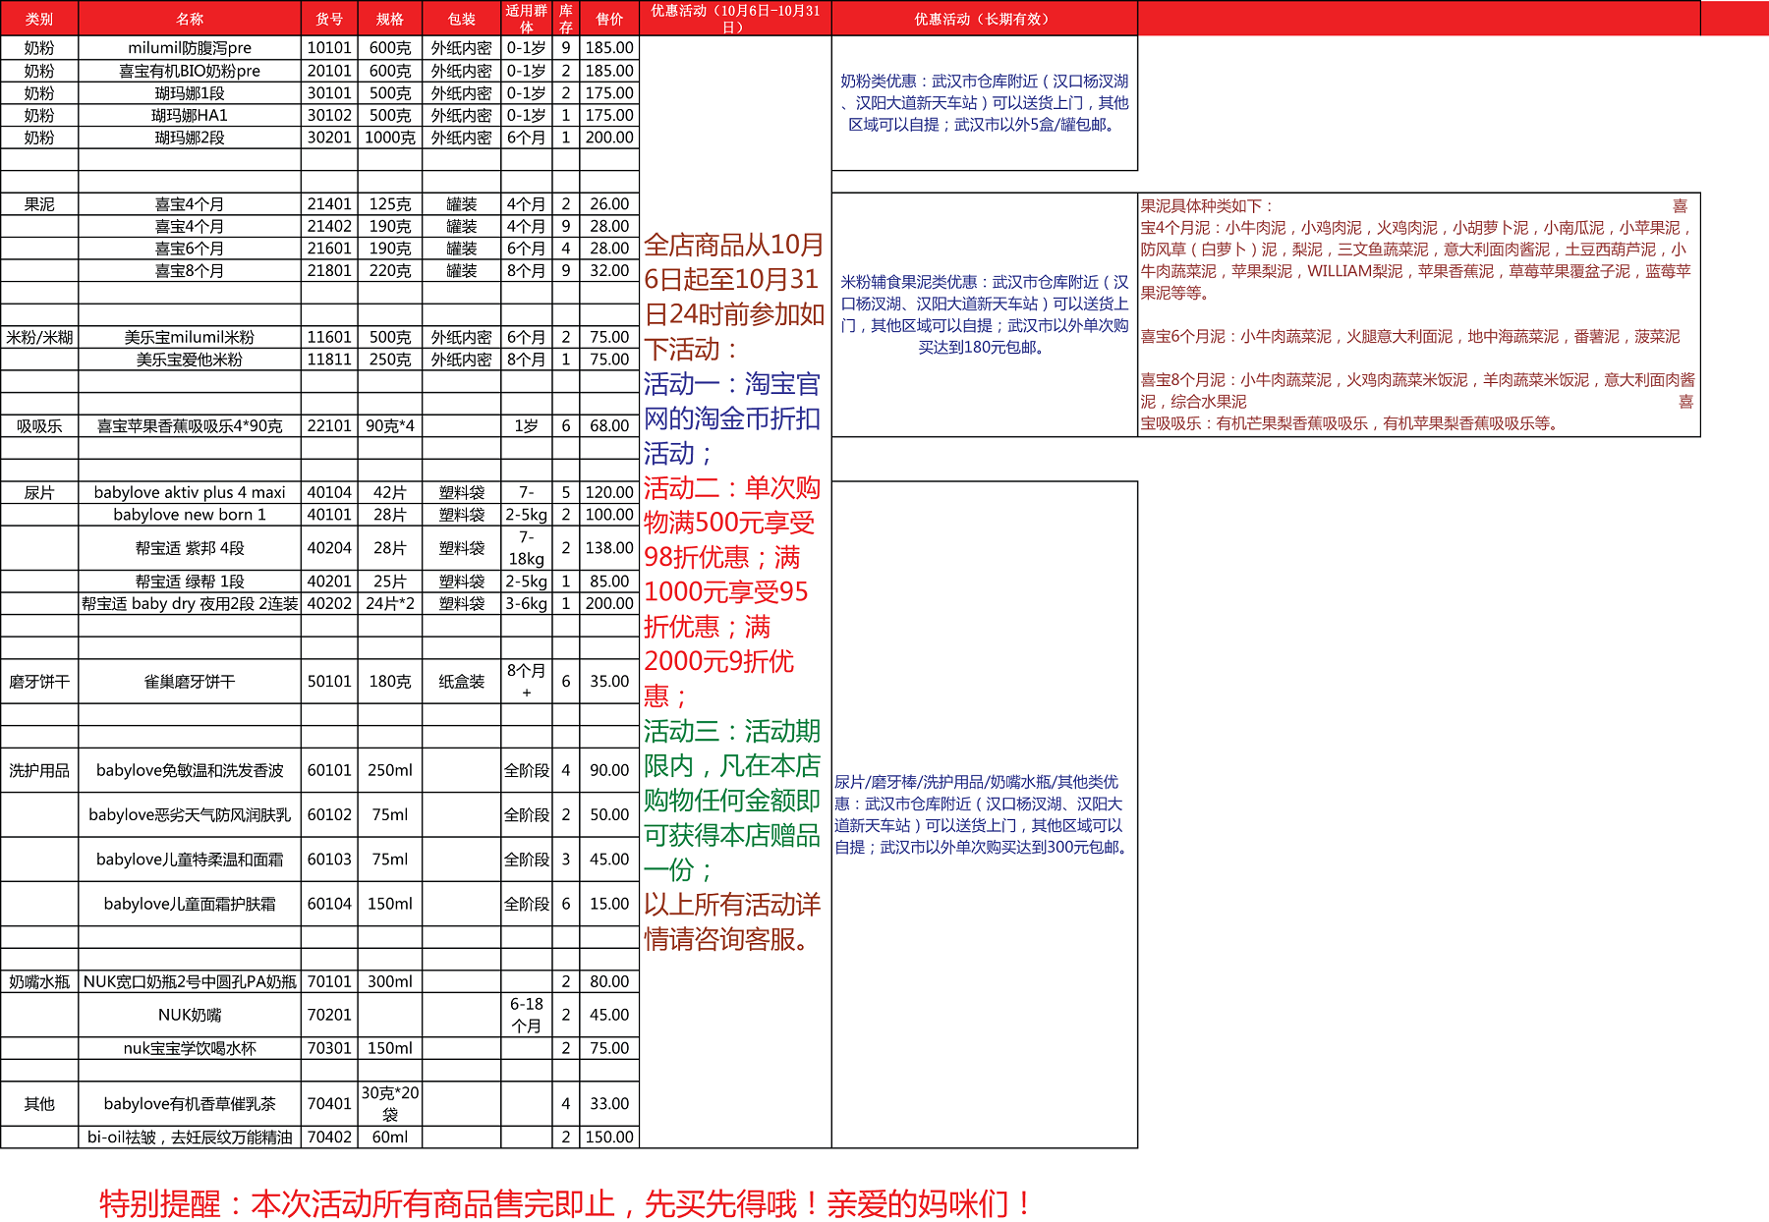Select the bi-oil祛皱 product name cell
Screen dimensions: 1769x1222
[x=190, y=1138]
